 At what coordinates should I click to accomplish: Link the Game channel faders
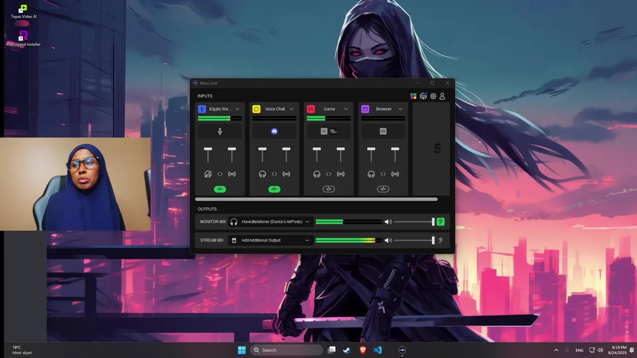328,174
